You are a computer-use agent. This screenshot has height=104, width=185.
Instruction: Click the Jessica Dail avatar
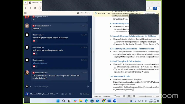click(x=27, y=73)
